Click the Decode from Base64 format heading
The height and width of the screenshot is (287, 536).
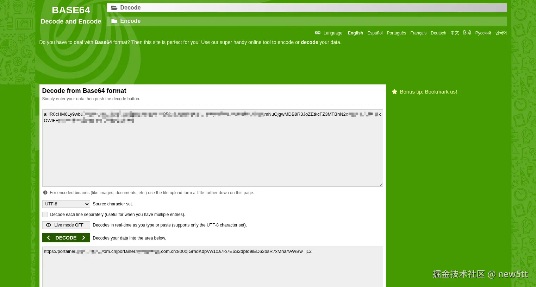(84, 91)
